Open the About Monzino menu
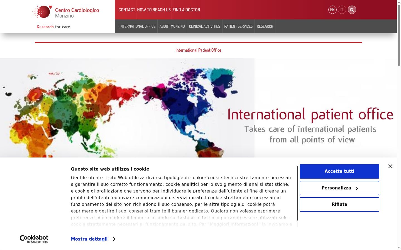Screen dimensions: 401x250 [x=172, y=26]
